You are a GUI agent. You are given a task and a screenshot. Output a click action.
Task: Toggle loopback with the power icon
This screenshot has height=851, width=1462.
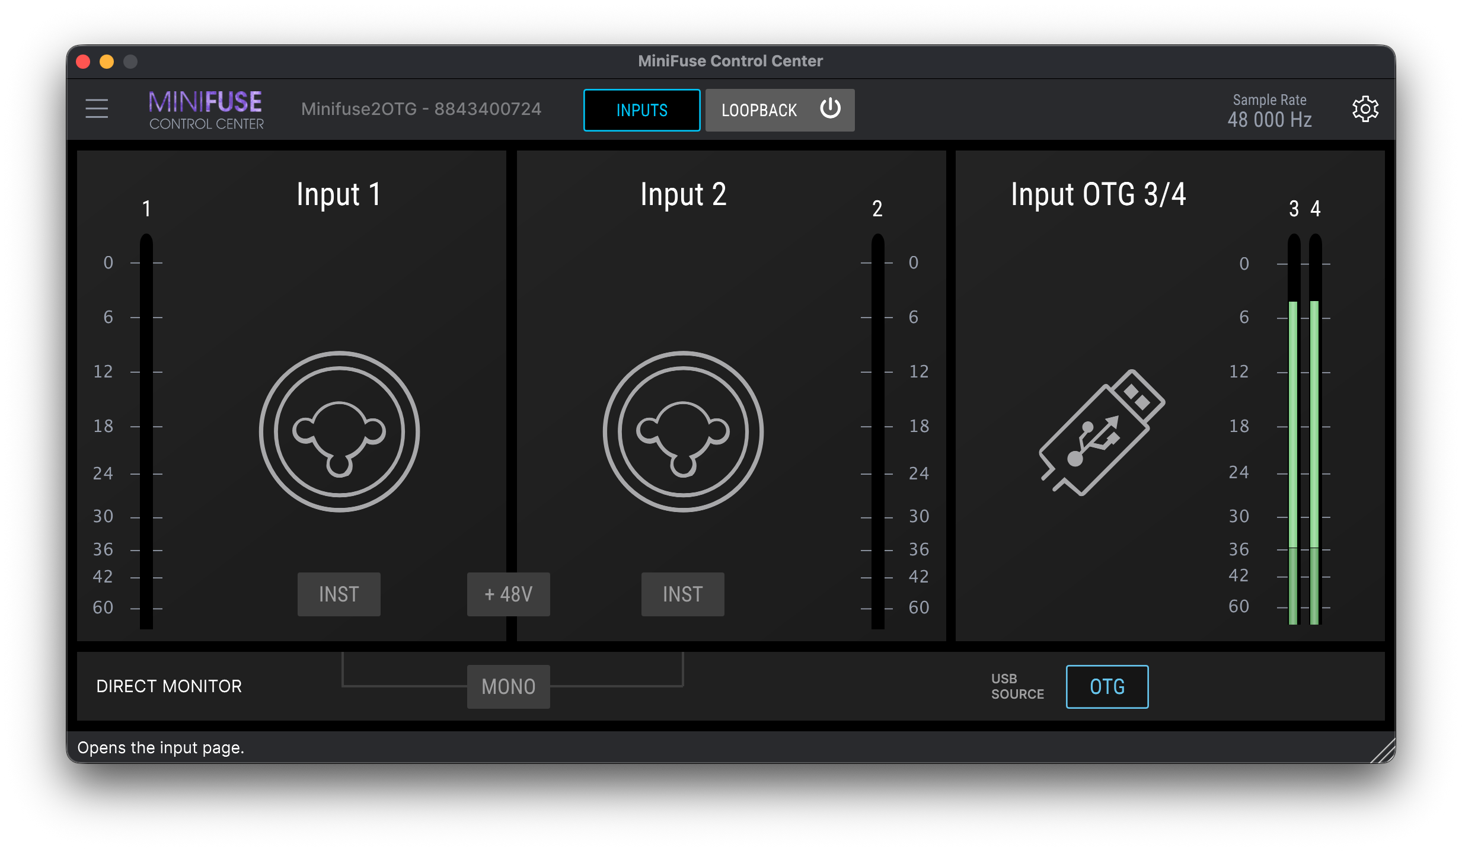pos(830,109)
